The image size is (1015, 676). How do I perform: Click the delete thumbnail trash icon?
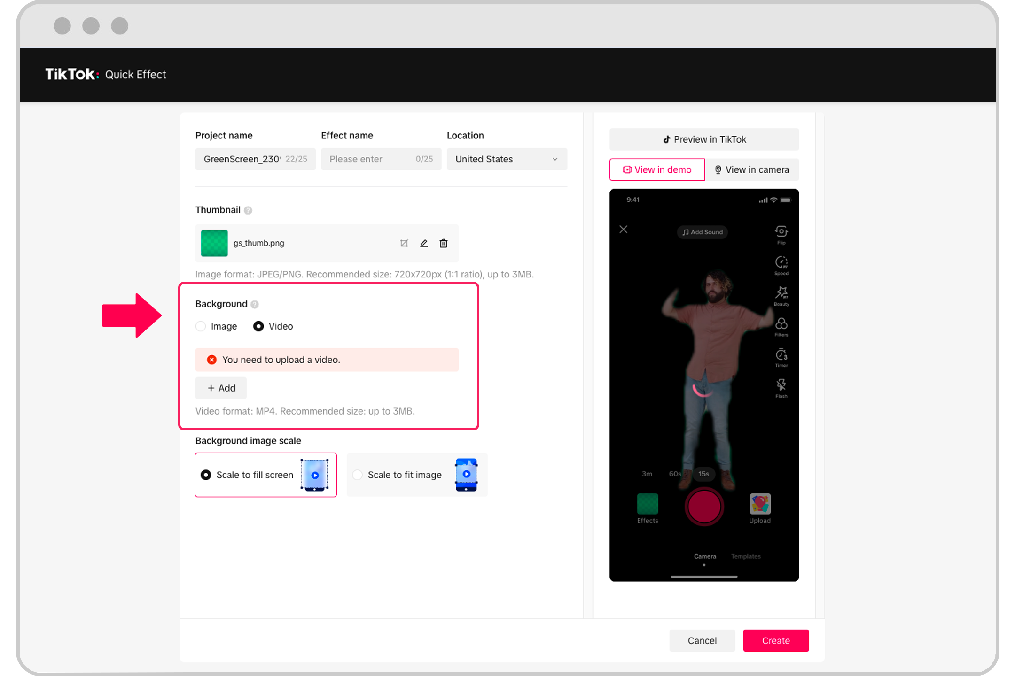(444, 243)
